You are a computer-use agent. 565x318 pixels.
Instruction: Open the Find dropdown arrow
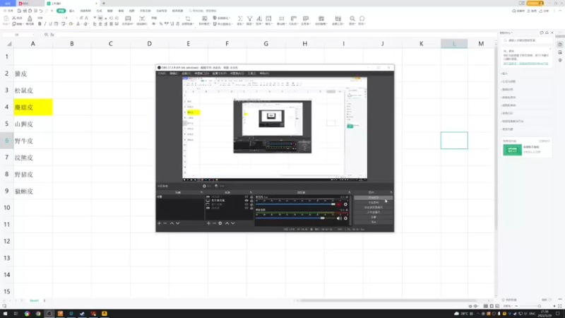pyautogui.click(x=355, y=24)
